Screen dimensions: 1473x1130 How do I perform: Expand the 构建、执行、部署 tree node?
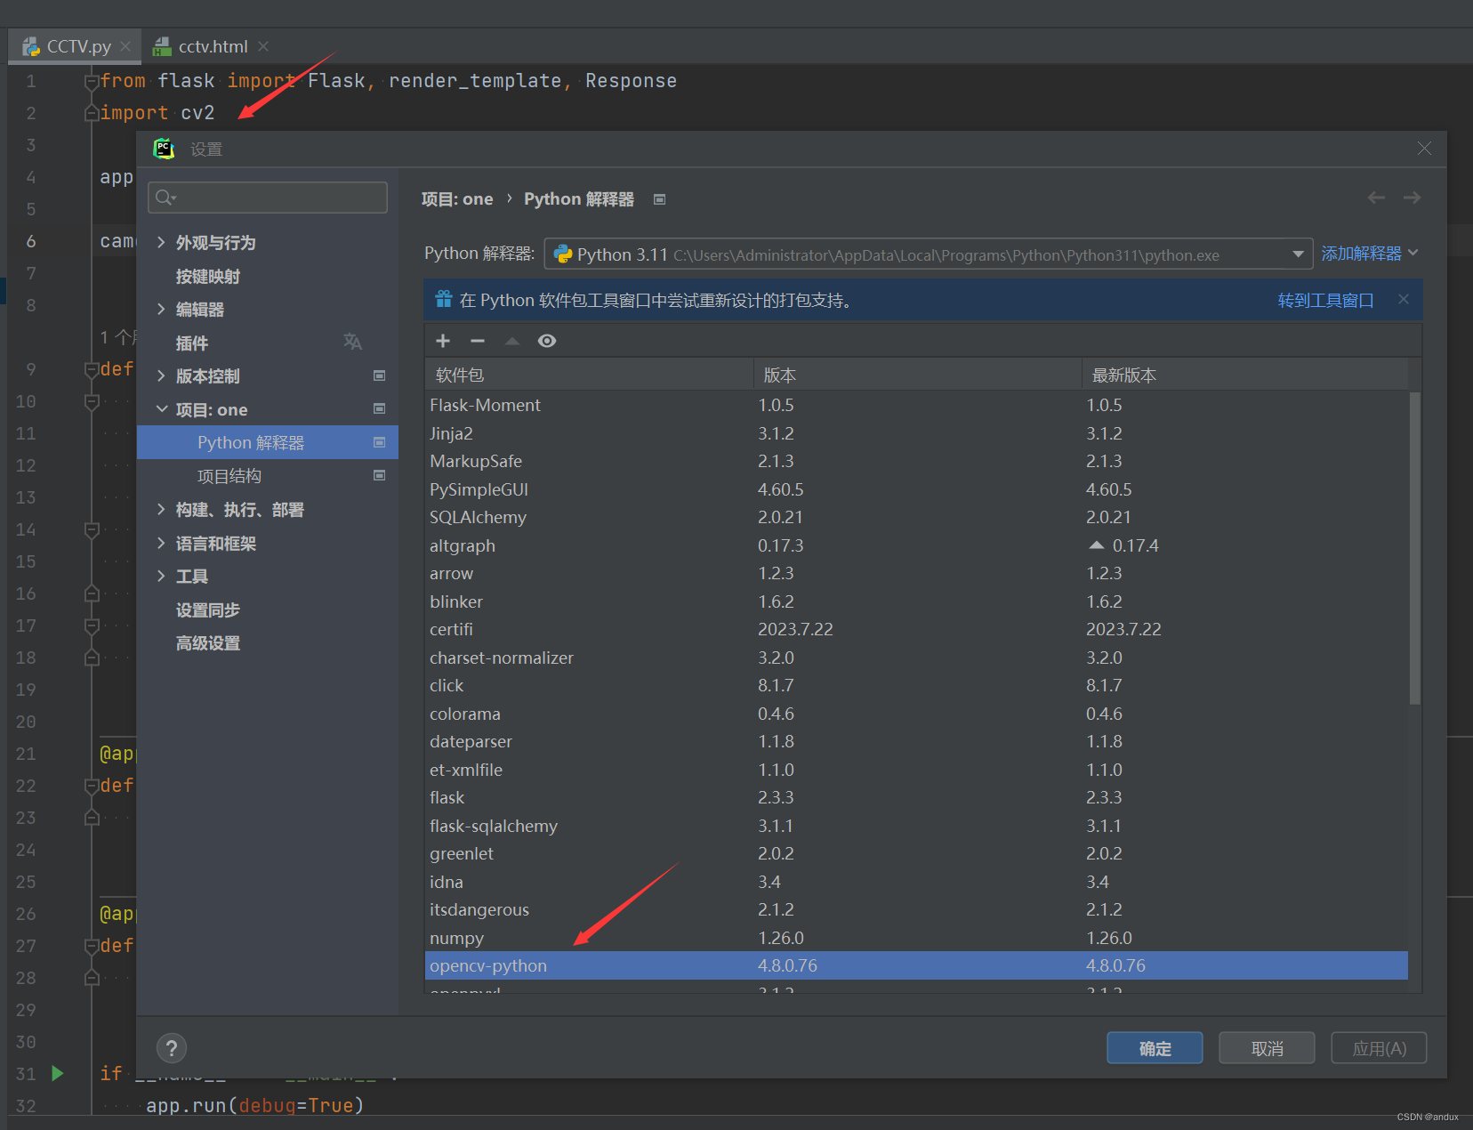pyautogui.click(x=161, y=509)
